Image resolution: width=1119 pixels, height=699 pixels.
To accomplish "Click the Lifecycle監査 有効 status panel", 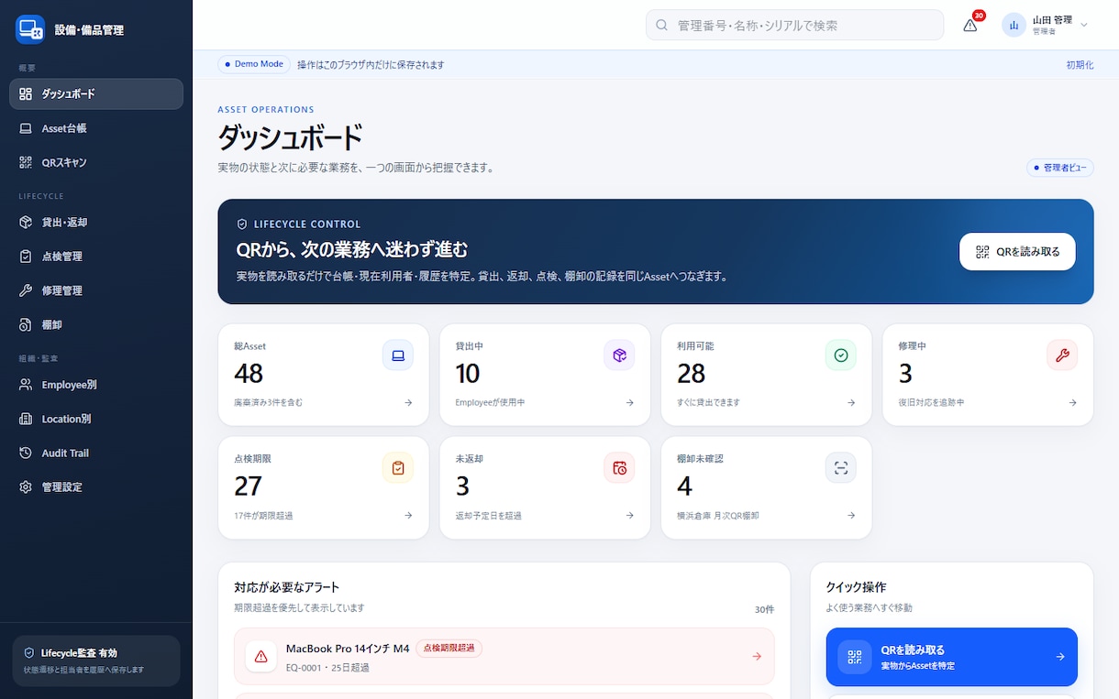I will [x=96, y=661].
